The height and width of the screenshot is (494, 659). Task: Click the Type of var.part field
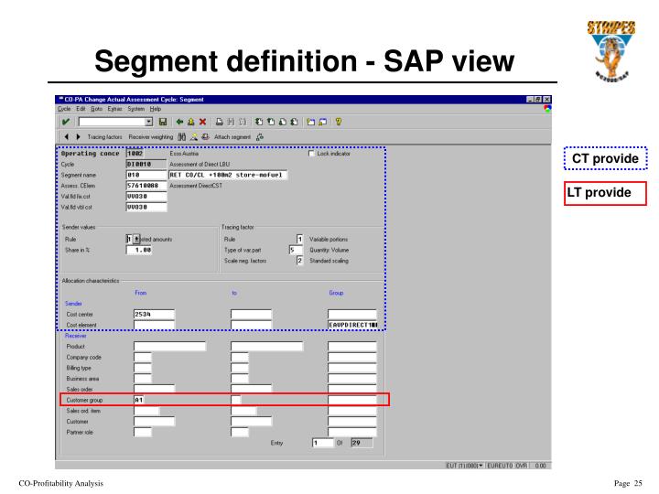(296, 250)
